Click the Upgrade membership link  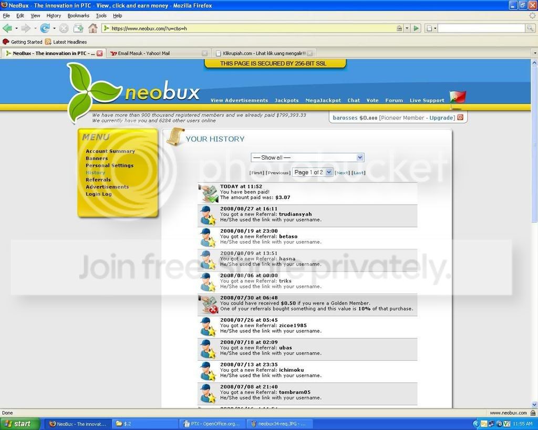441,118
